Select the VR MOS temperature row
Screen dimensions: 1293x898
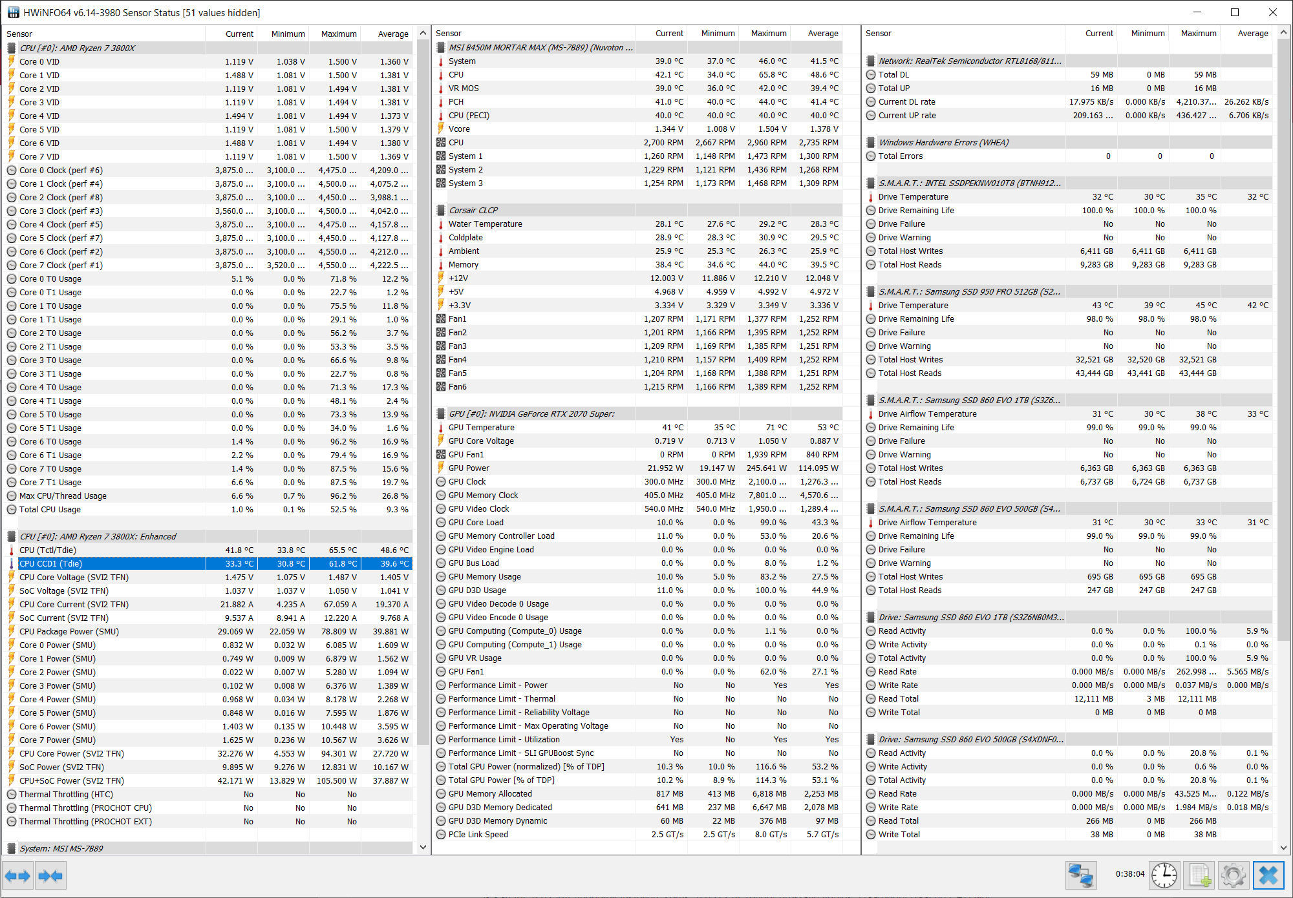pos(637,89)
